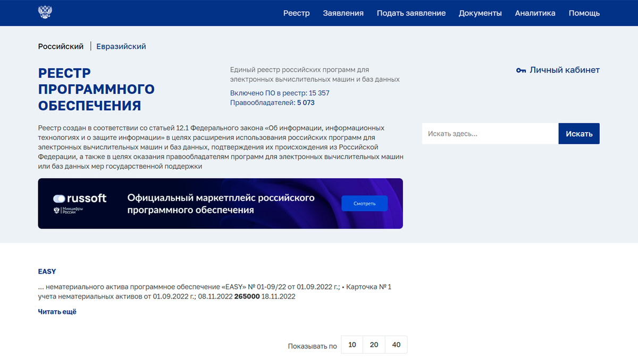Open the Документы section

pyautogui.click(x=480, y=13)
